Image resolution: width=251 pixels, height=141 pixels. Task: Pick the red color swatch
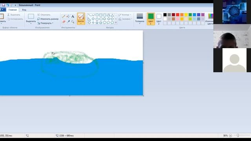point(178,15)
